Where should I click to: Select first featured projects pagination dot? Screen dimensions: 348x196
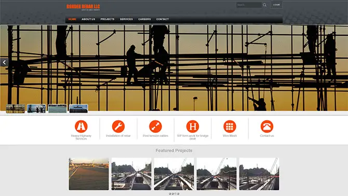coord(170,194)
